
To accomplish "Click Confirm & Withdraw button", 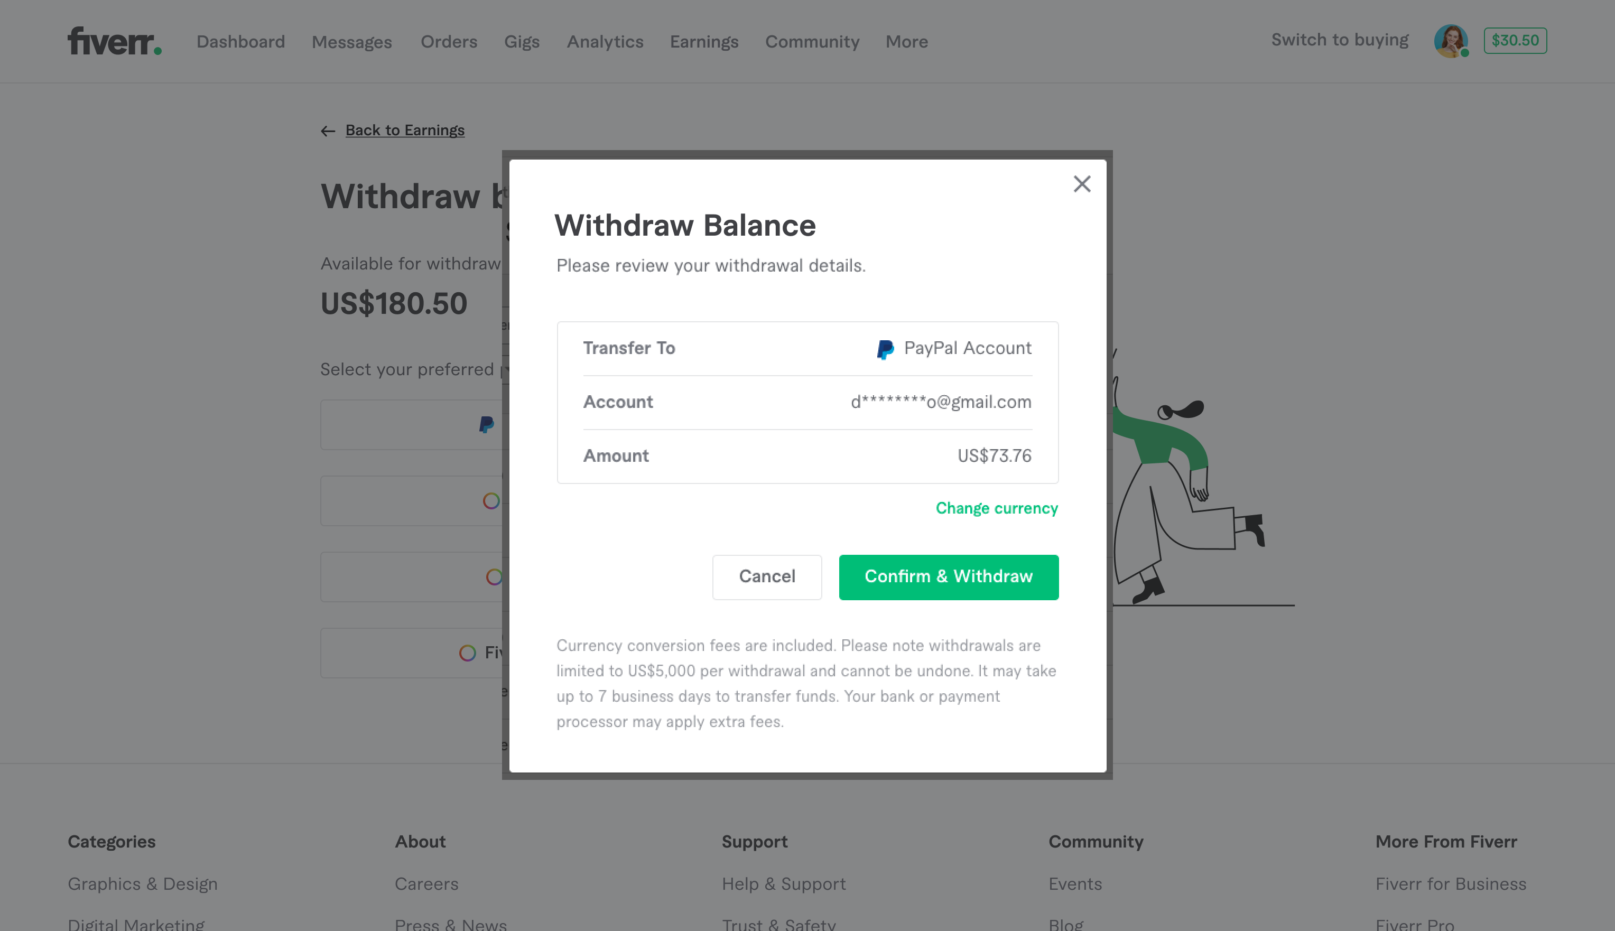I will (949, 577).
